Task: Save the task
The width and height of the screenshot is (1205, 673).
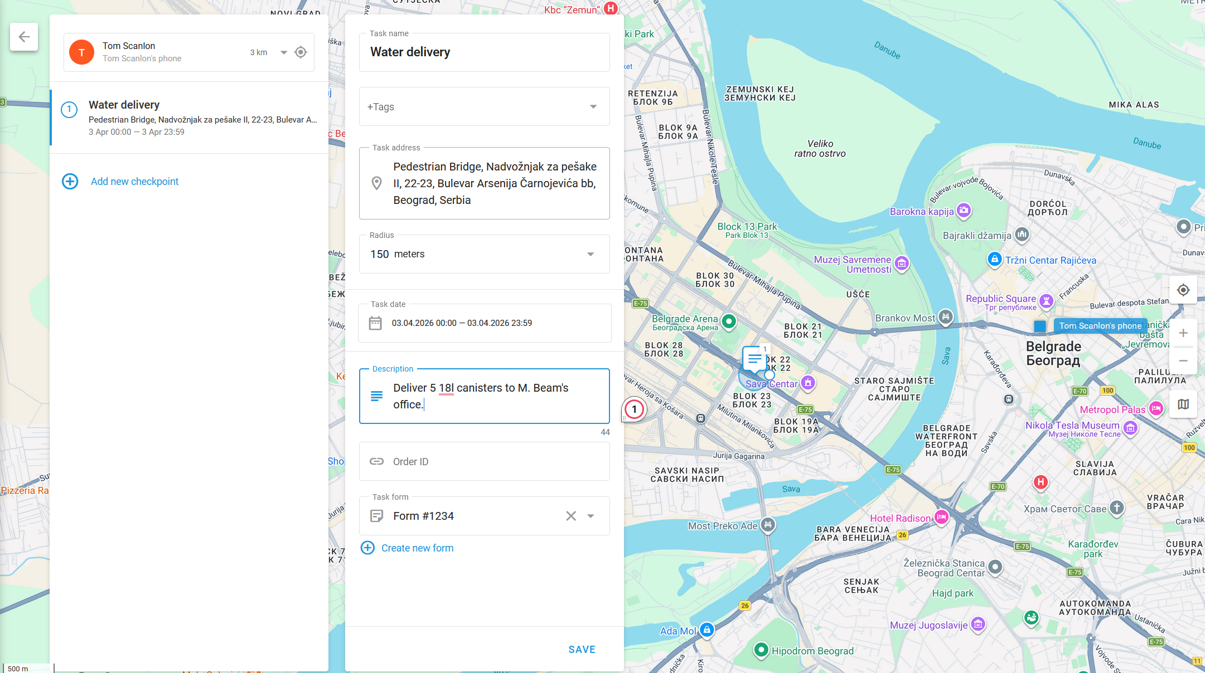Action: coord(582,650)
